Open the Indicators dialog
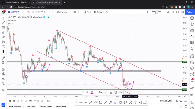195x109 pixels. tap(63, 12)
